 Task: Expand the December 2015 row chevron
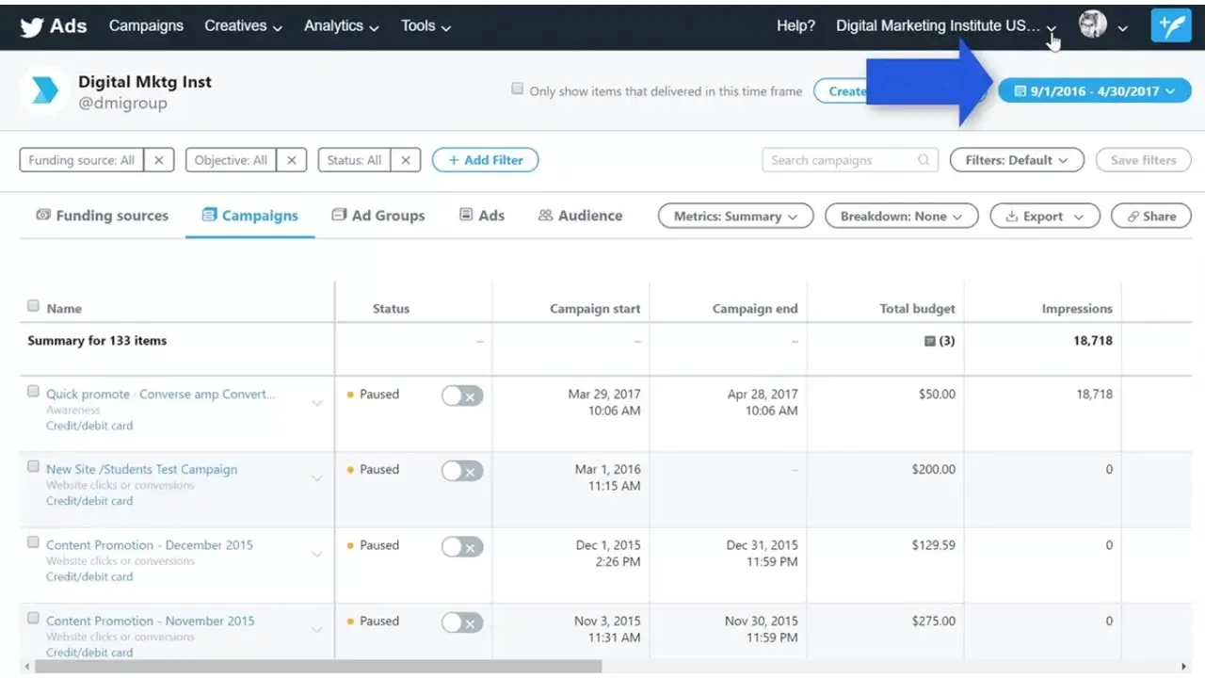(317, 554)
